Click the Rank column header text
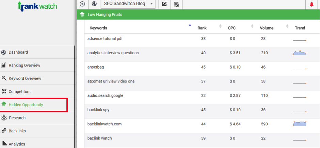The width and height of the screenshot is (320, 148). coord(202,28)
